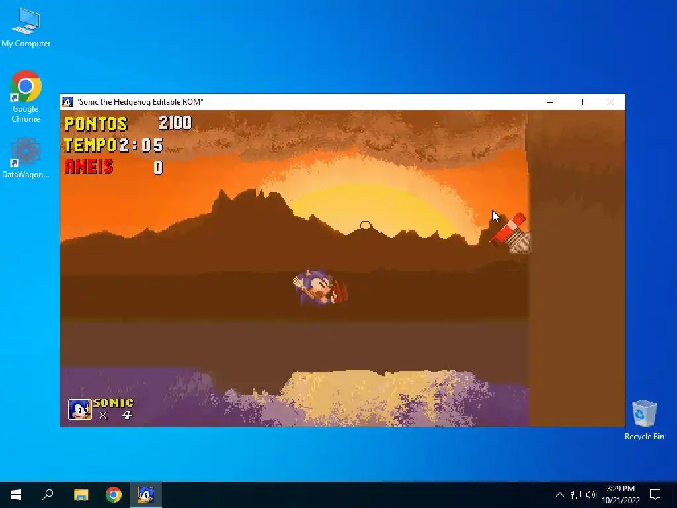This screenshot has height=508, width=677.
Task: Open the taskbar clock showing 3:29 PM
Action: 620,495
